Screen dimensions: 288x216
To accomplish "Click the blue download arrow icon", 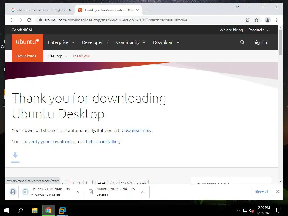I will click(x=15, y=157).
